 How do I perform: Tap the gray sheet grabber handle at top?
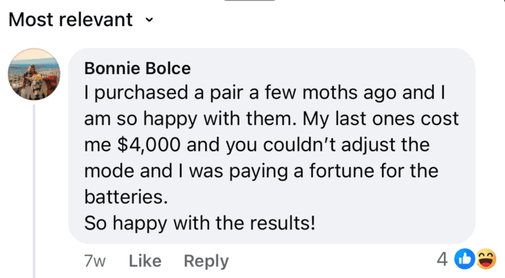[x=250, y=0]
